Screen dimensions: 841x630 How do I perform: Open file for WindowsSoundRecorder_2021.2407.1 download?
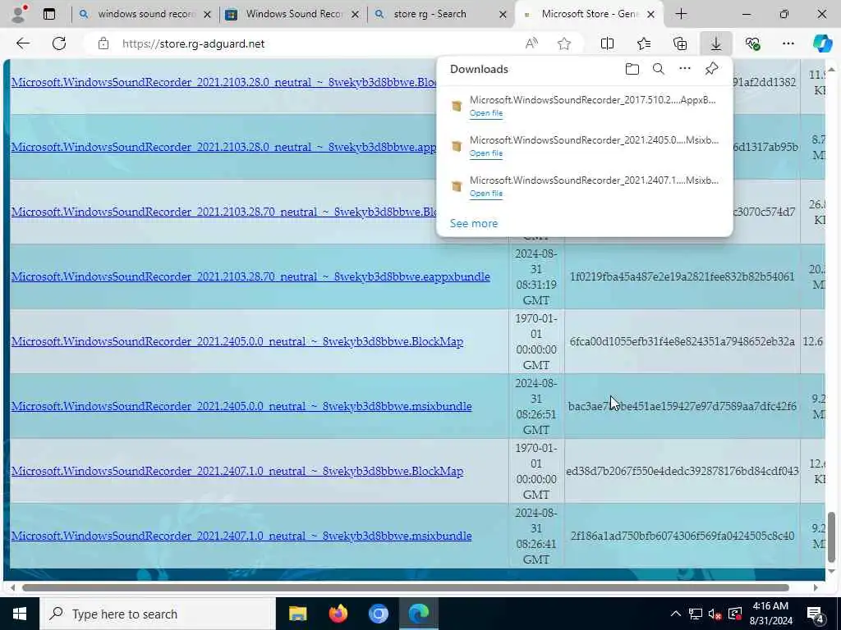click(x=486, y=194)
